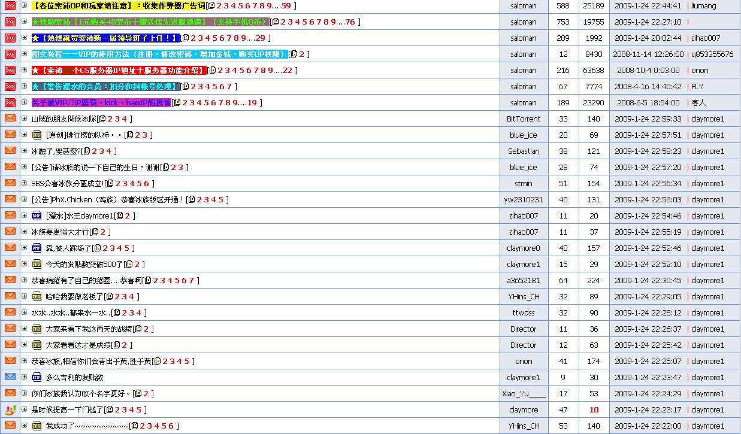Click the JPG attachment icon on '哈哈我要做老板了'
This screenshot has width=741, height=434.
(x=37, y=296)
